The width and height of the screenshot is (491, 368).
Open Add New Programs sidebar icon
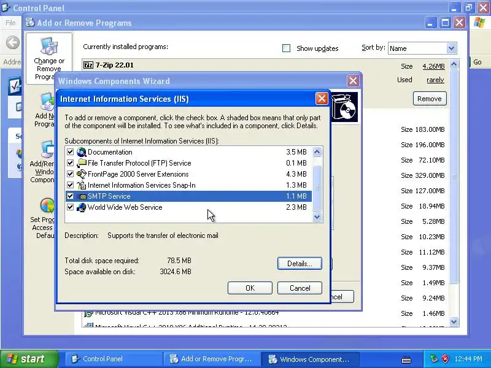48,101
